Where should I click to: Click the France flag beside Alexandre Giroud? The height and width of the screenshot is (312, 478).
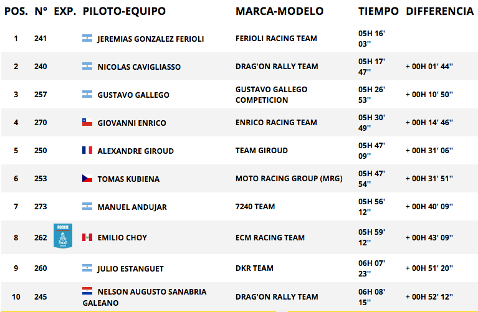click(x=87, y=150)
